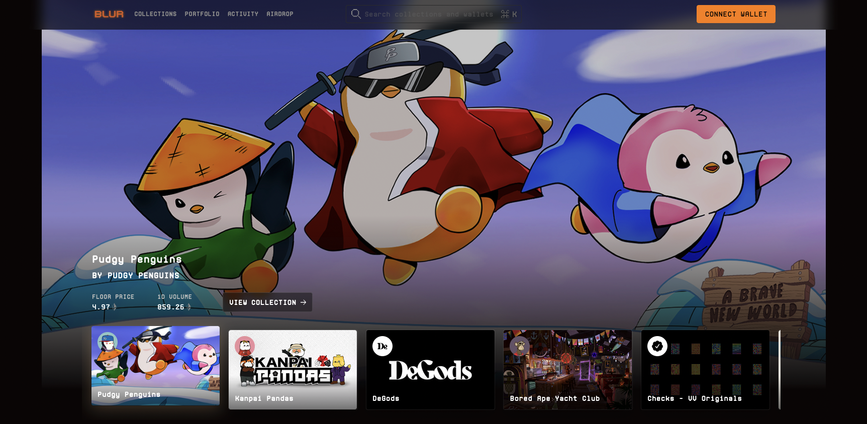Click Pudgy Penguins card avatar icon
The height and width of the screenshot is (424, 867).
point(108,342)
